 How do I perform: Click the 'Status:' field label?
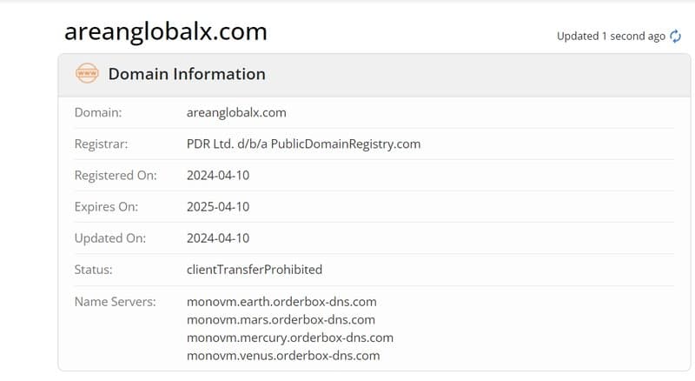pos(94,270)
